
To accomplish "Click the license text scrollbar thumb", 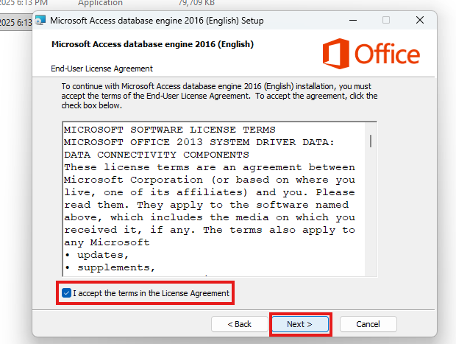I will click(371, 141).
